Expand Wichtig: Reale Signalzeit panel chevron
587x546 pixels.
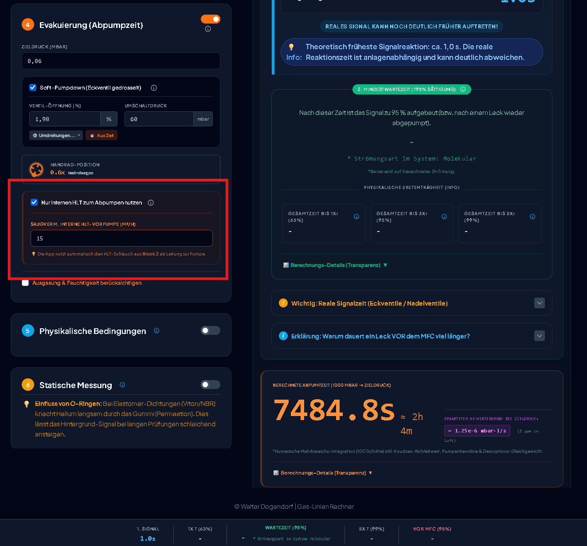coord(540,303)
